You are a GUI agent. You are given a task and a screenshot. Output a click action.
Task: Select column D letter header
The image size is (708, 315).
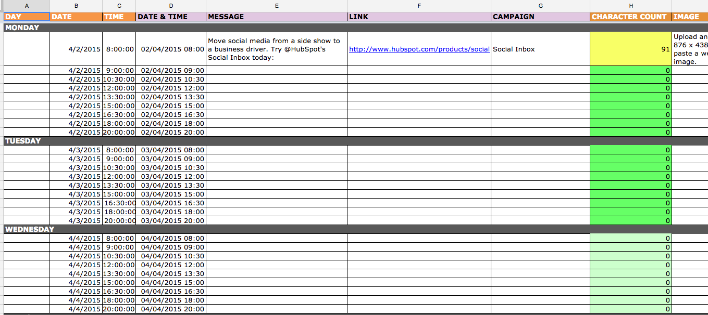(171, 6)
